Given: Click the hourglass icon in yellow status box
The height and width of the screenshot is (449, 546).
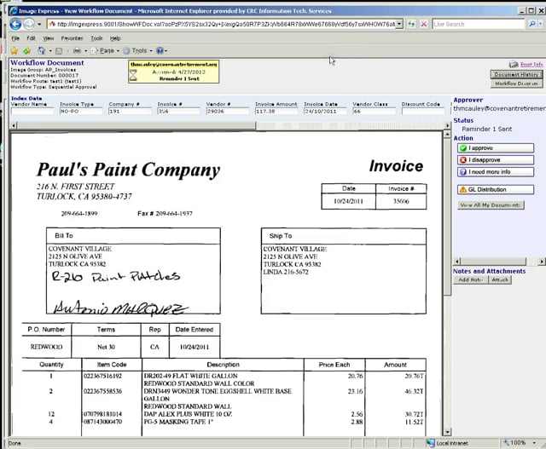Looking at the screenshot, I should pyautogui.click(x=133, y=75).
